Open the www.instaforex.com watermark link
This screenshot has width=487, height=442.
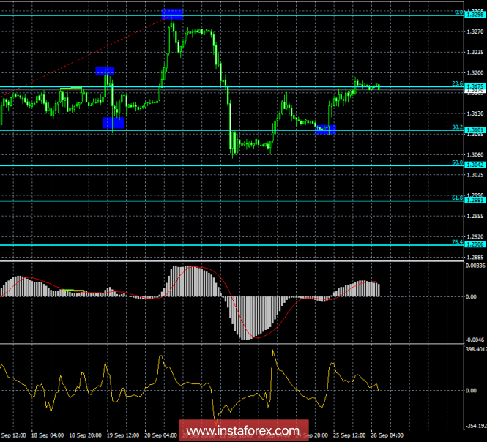point(241,430)
